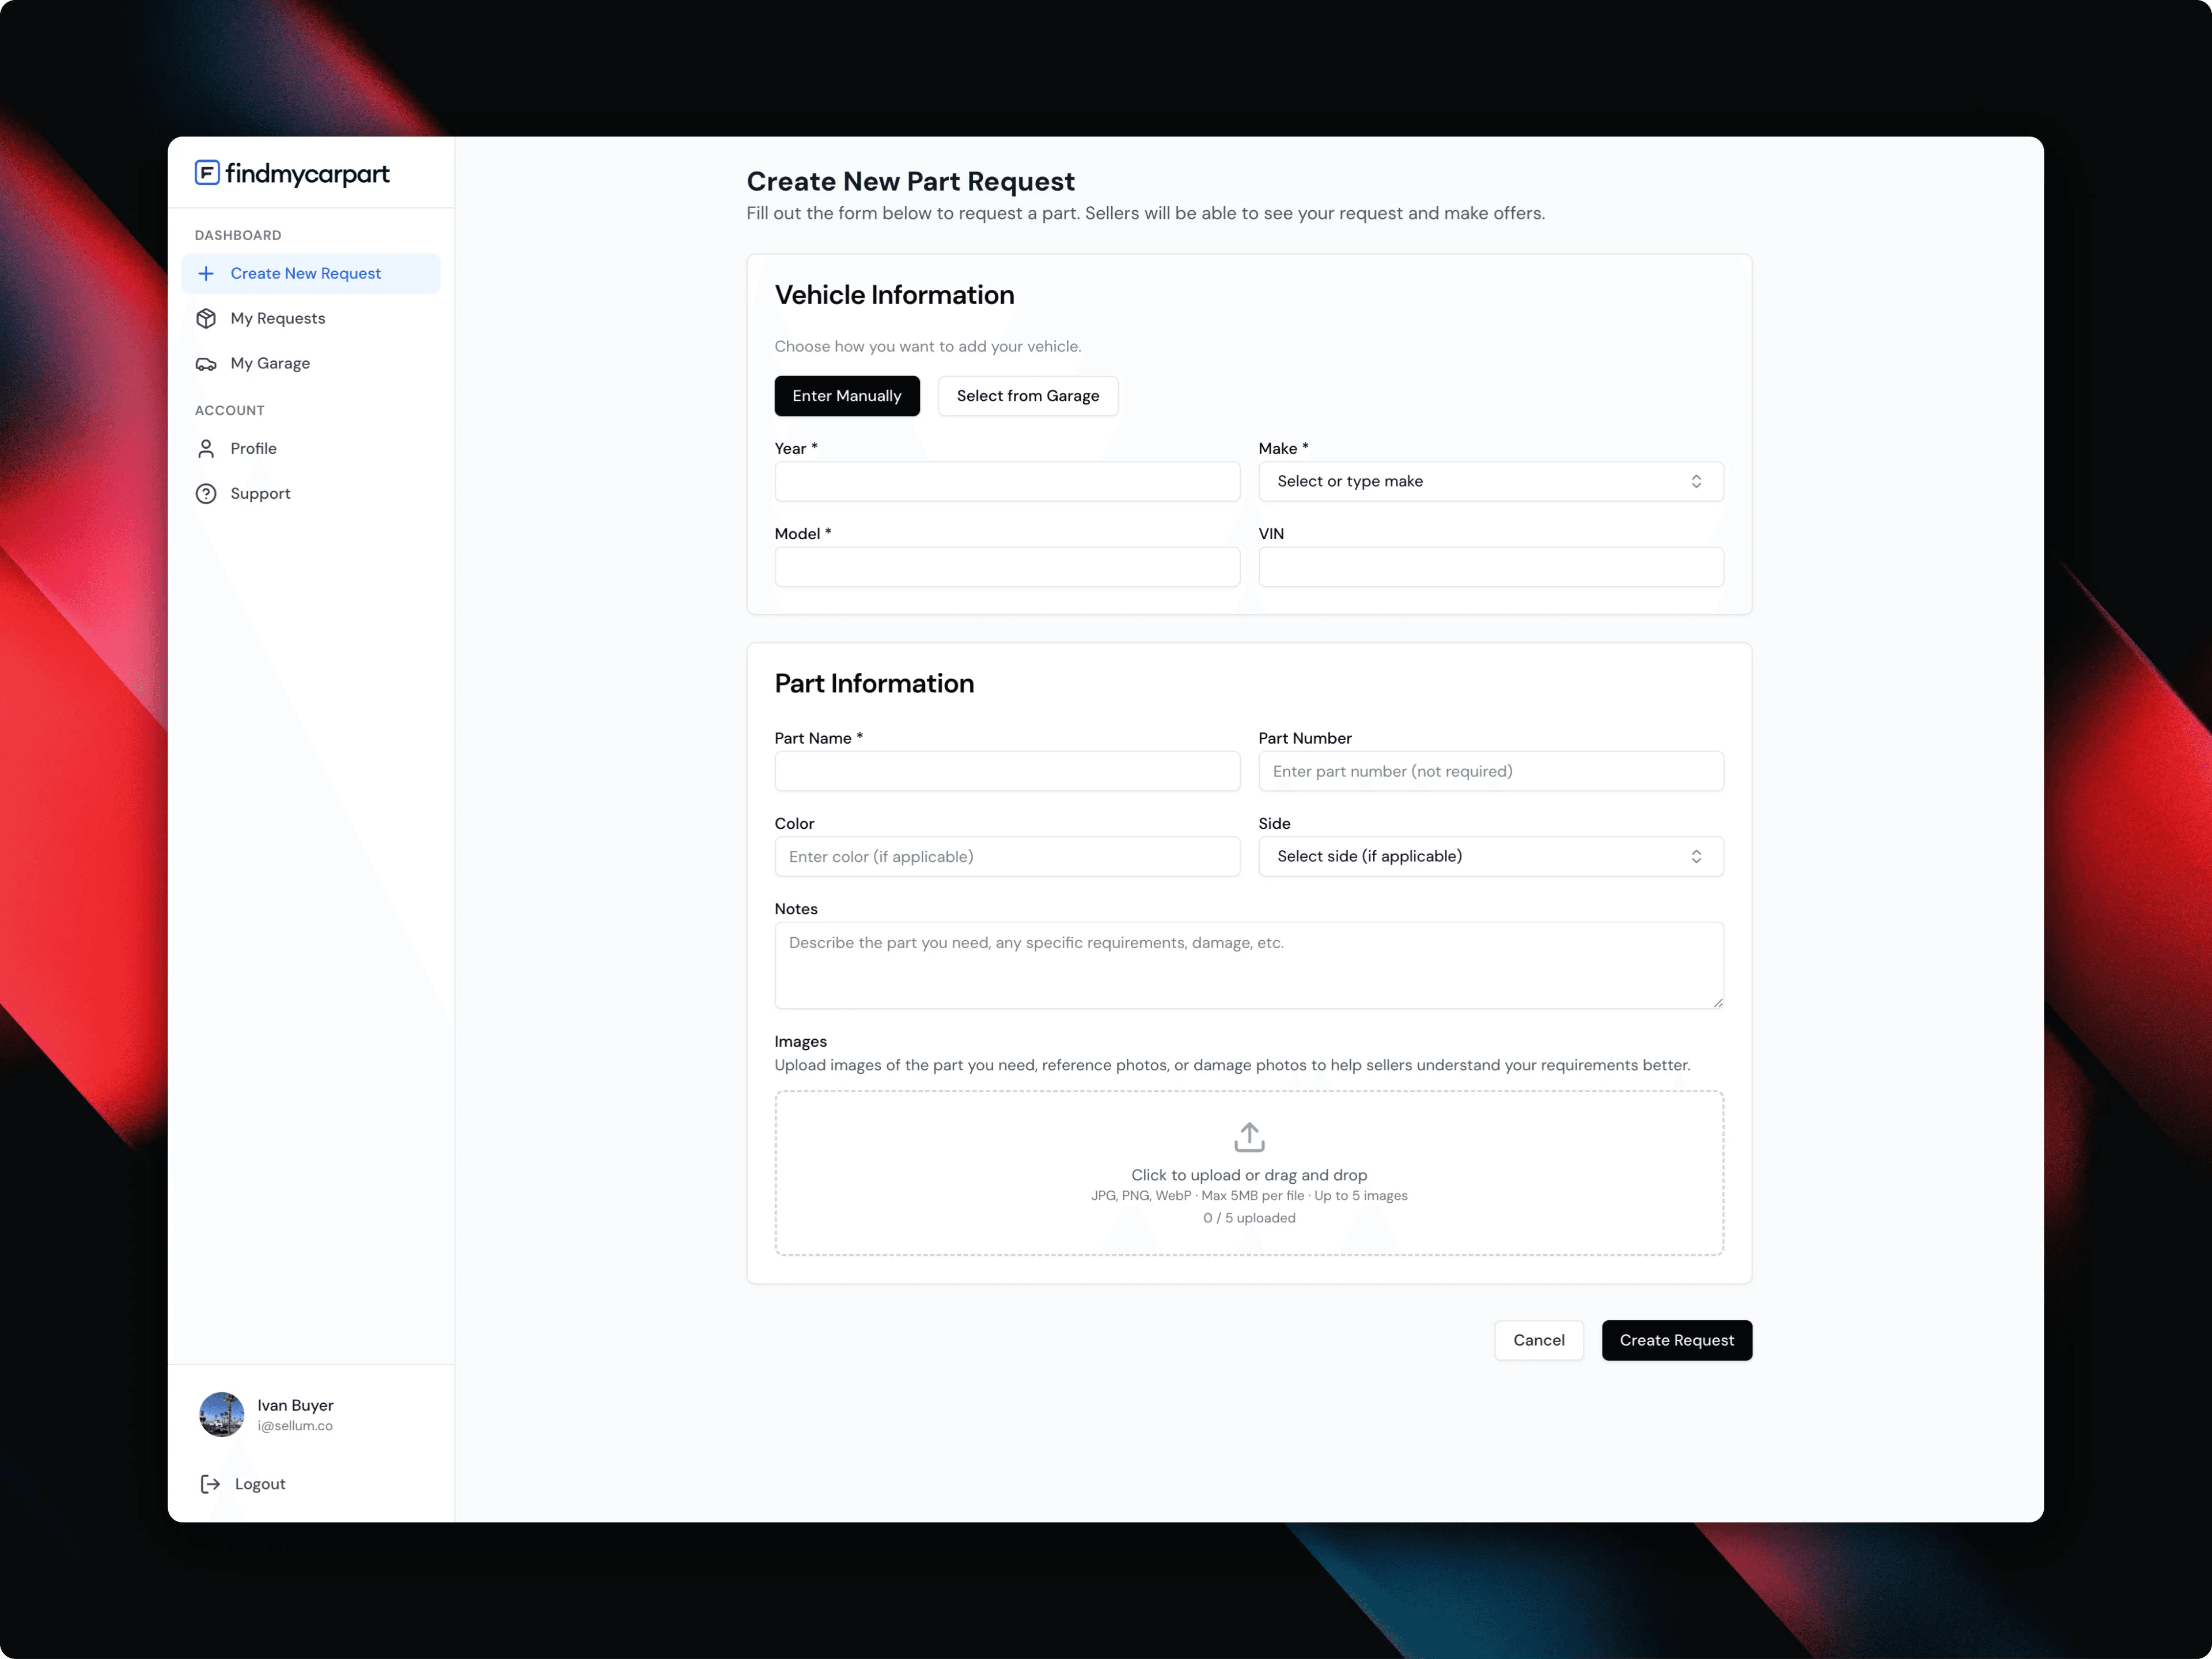The image size is (2212, 1659).
Task: Open Profile from the Account section
Action: tap(253, 448)
